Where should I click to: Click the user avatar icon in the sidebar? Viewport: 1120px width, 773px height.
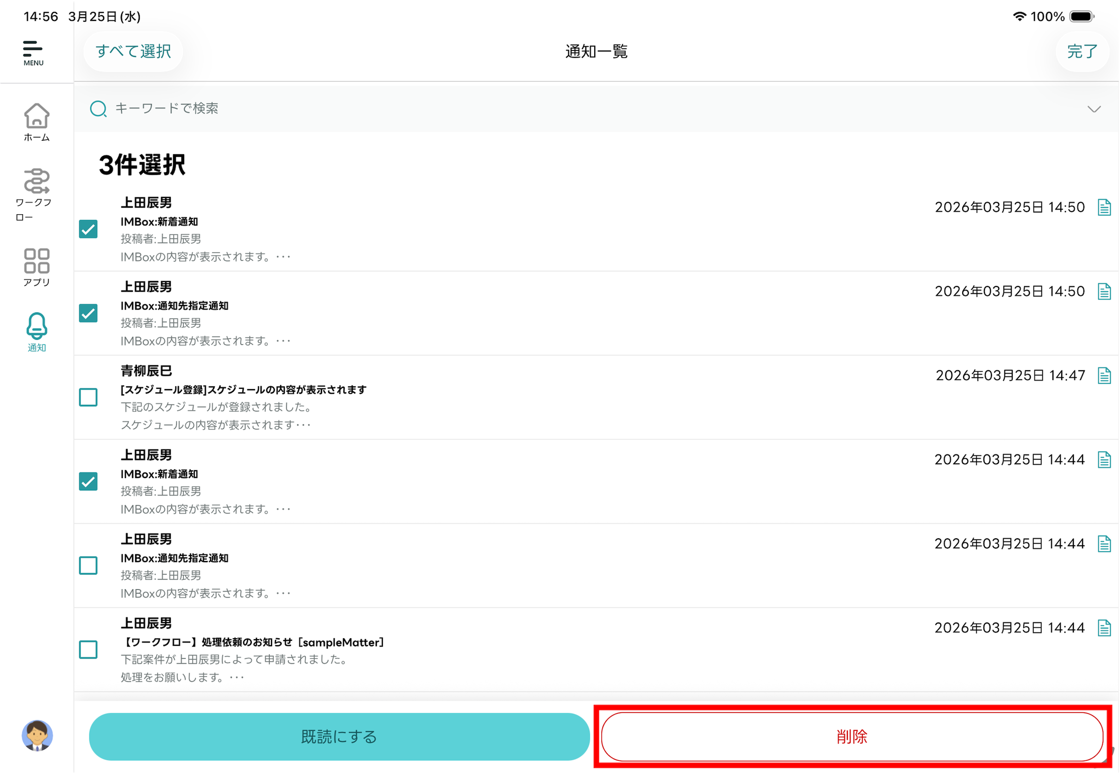point(37,735)
